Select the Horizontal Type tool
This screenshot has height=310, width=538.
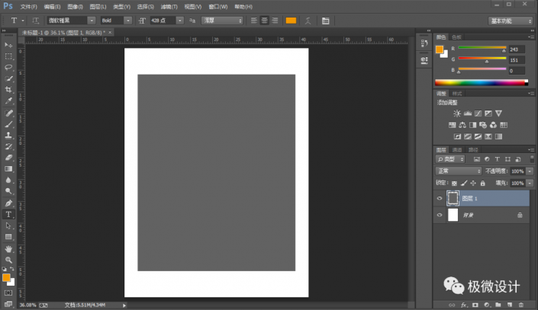8,215
